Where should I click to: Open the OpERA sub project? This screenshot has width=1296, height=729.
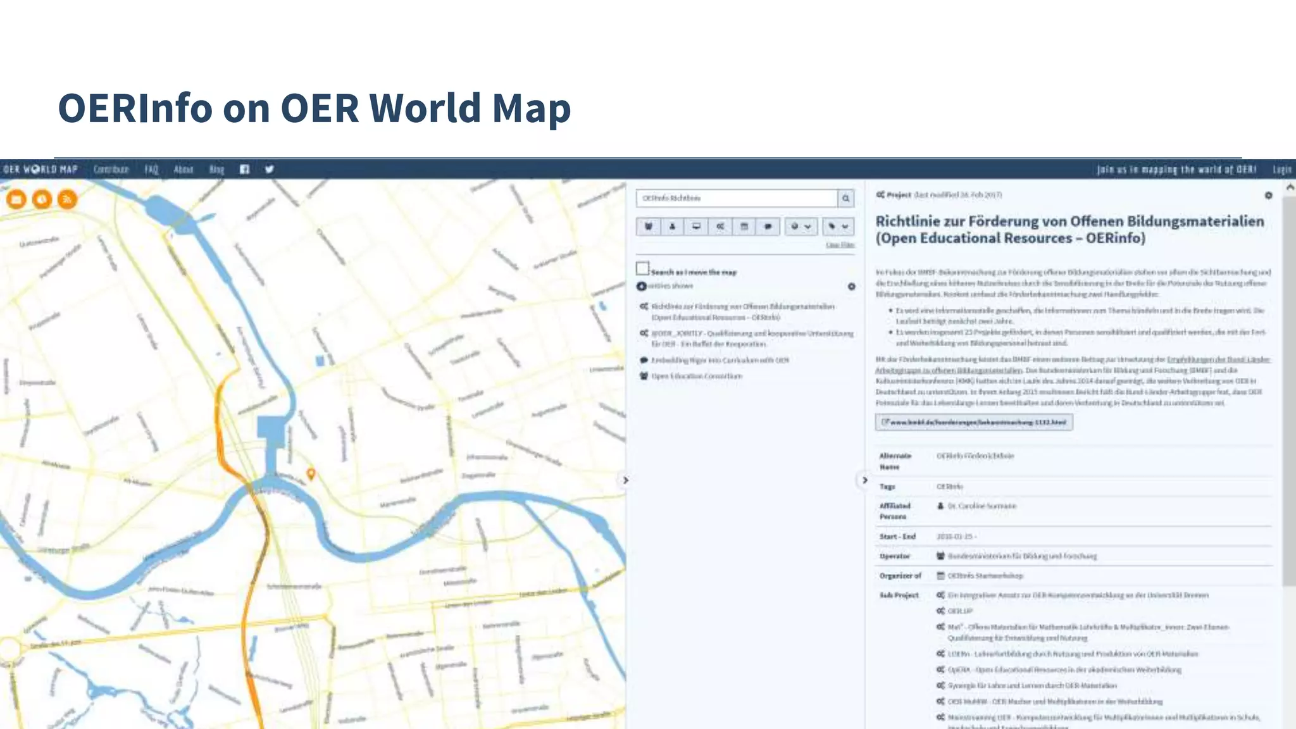[1064, 670]
